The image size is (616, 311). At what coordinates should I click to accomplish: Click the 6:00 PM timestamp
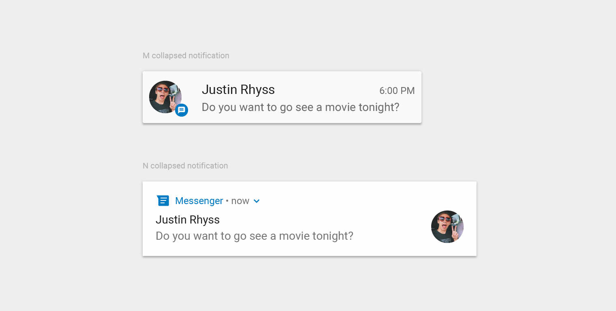[x=397, y=91]
